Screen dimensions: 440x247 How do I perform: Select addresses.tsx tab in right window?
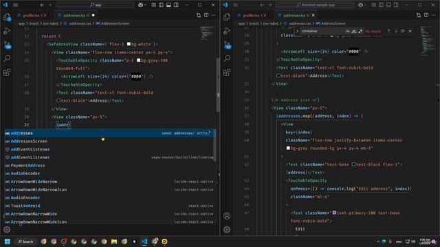tap(294, 15)
